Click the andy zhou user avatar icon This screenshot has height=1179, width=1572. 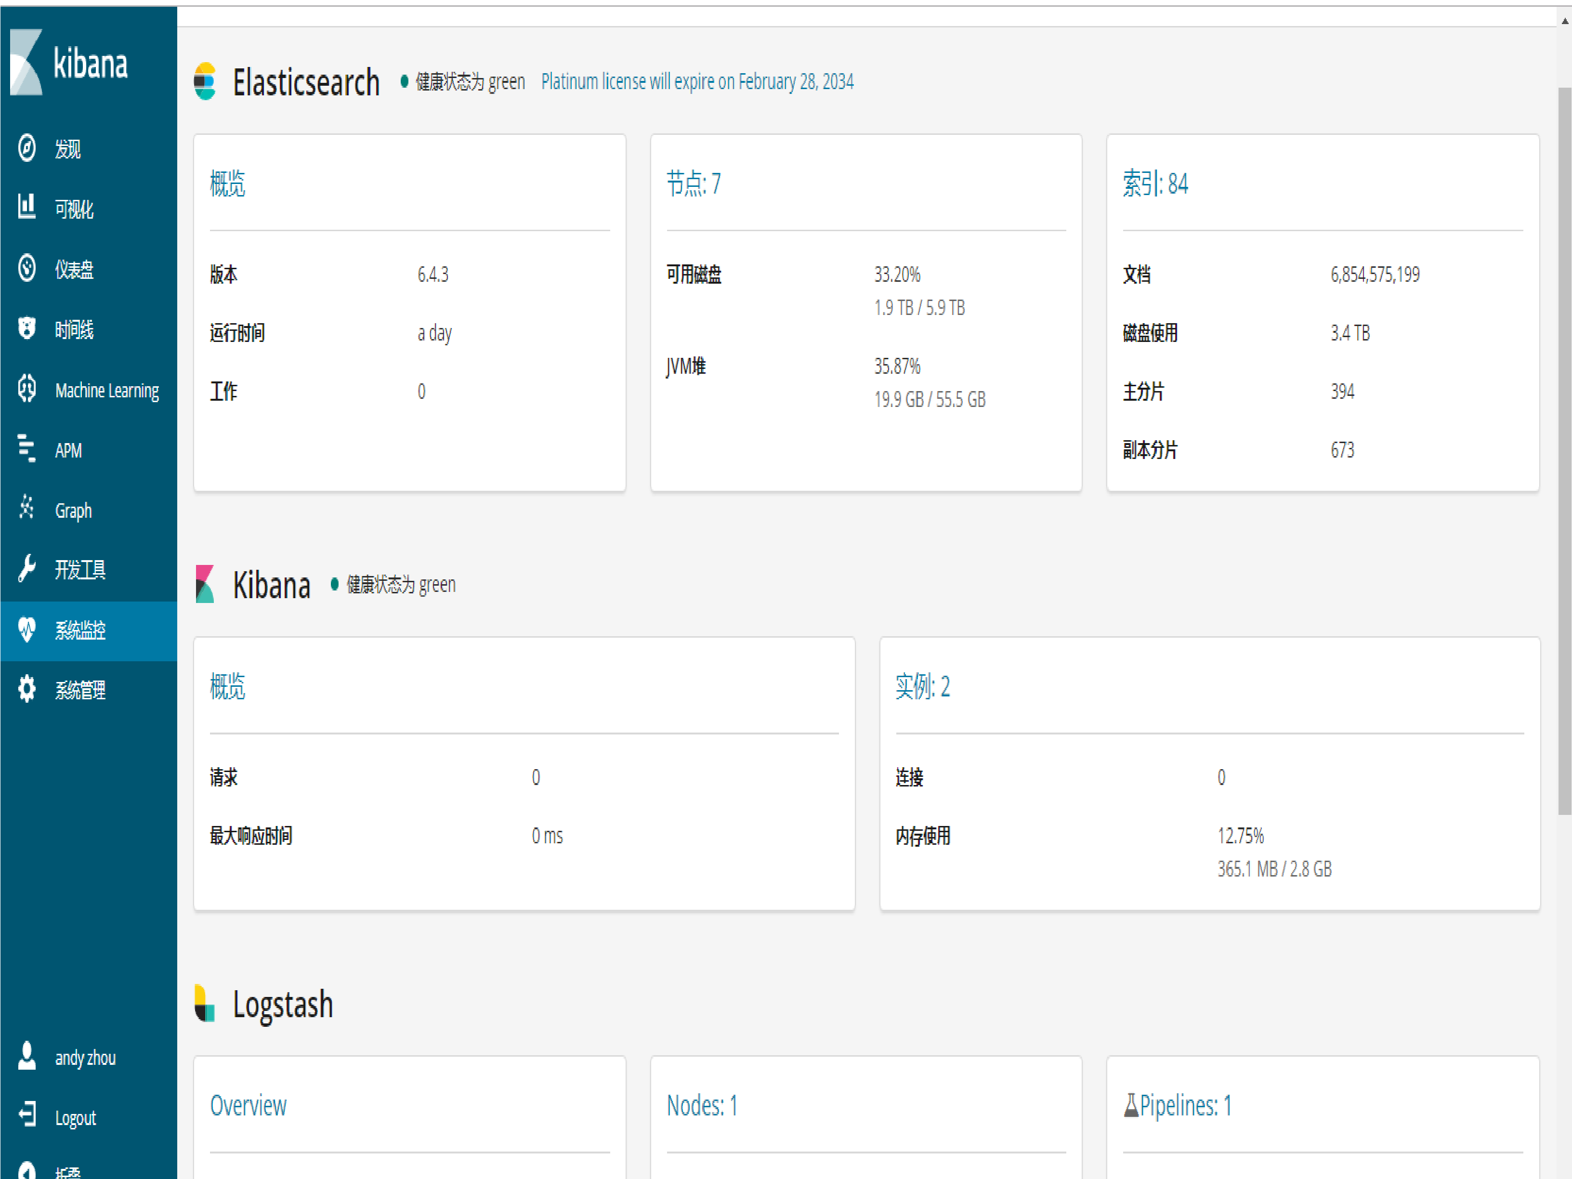coord(27,1056)
